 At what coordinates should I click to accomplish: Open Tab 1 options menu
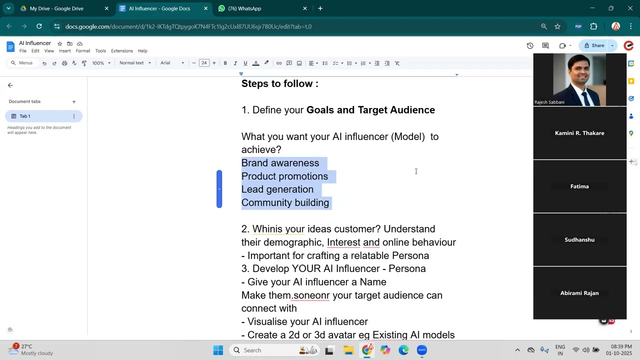(74, 116)
